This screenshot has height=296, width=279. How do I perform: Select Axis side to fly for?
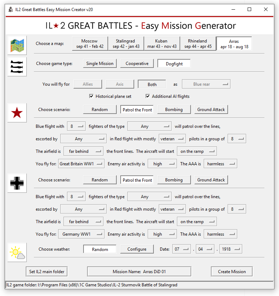[x=120, y=84]
